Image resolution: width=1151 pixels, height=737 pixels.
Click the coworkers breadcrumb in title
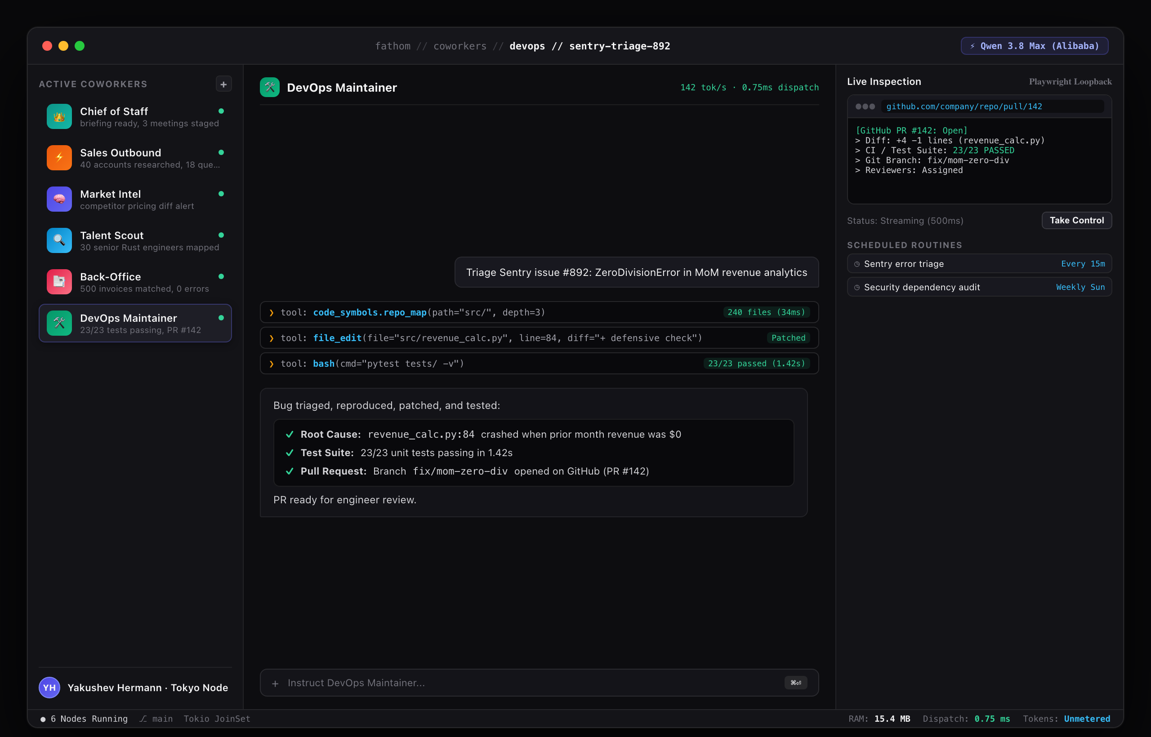click(460, 46)
